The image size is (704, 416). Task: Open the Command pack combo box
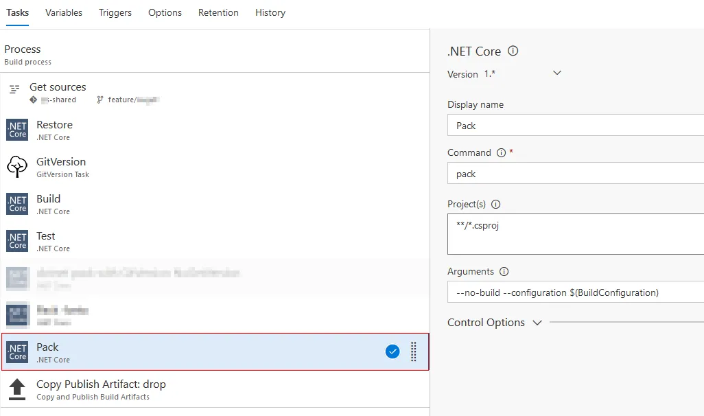tap(575, 174)
